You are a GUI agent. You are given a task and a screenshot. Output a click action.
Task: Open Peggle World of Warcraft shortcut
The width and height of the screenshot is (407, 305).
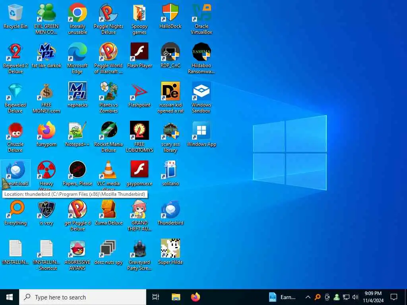(108, 58)
